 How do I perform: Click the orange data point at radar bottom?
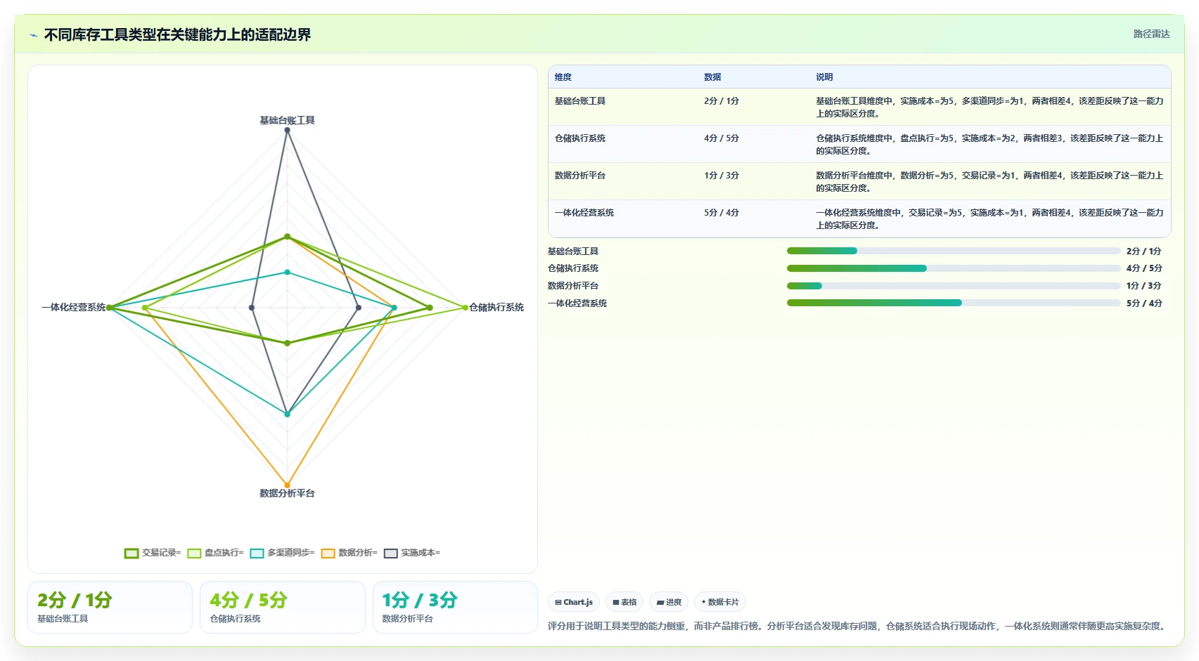coord(287,485)
